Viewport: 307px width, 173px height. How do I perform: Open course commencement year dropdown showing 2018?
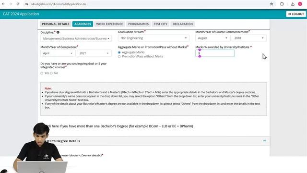tap(249, 38)
